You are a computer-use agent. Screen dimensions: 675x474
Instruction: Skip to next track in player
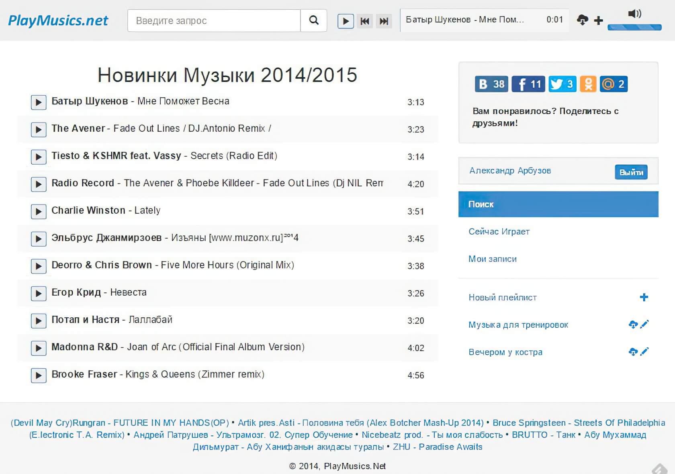pyautogui.click(x=384, y=21)
